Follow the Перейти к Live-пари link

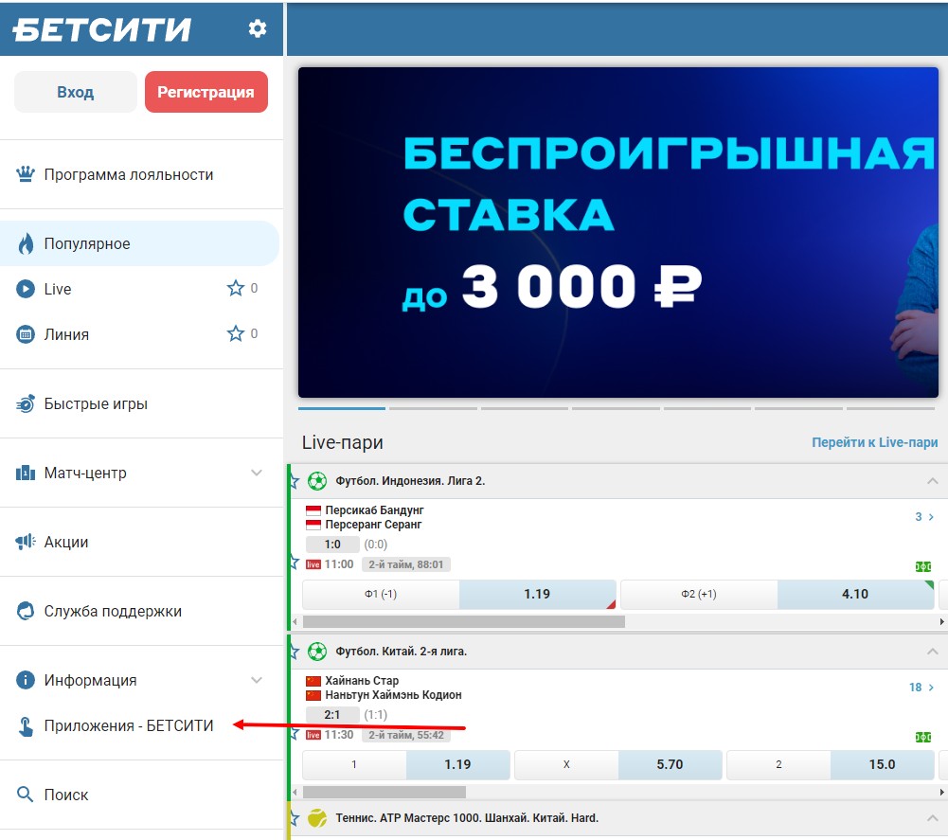(x=874, y=442)
